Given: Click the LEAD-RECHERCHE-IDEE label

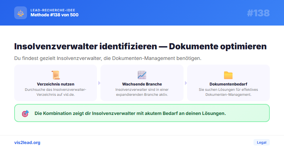Looking at the screenshot, I should [53, 10].
